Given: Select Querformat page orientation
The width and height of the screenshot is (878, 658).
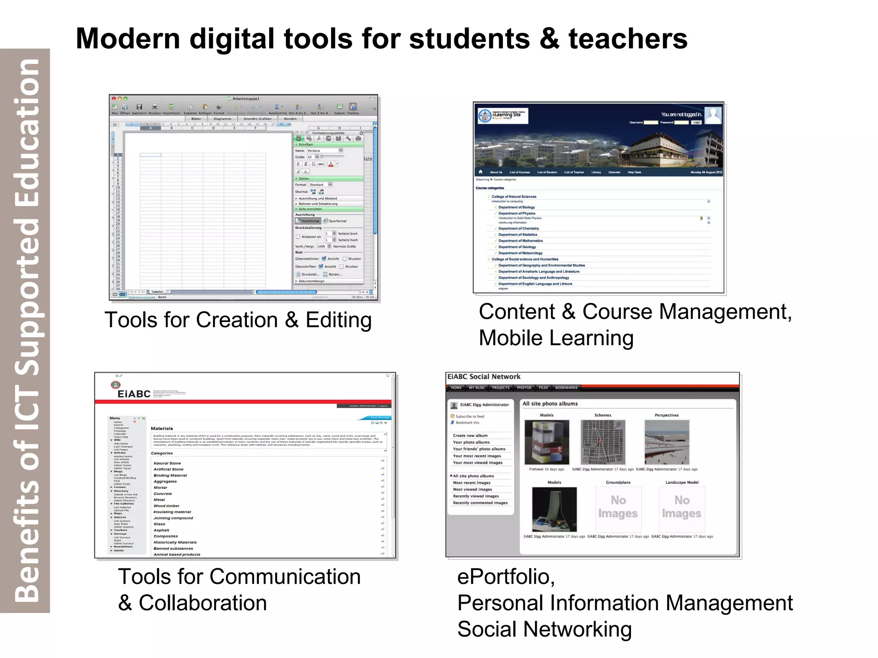Looking at the screenshot, I should [335, 221].
